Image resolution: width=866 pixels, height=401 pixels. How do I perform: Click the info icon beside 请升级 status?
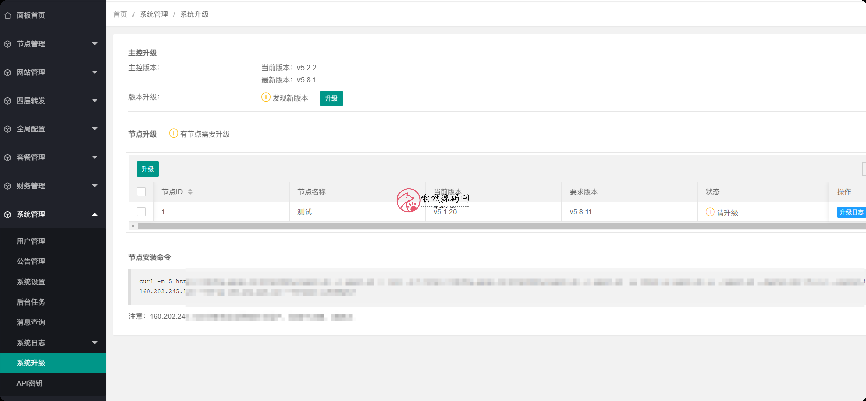point(710,212)
